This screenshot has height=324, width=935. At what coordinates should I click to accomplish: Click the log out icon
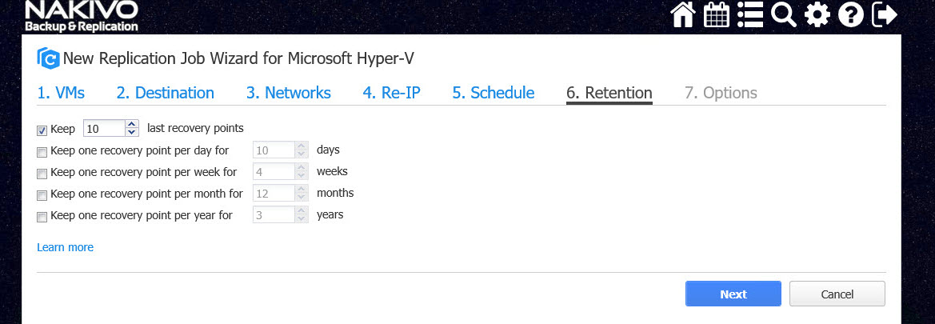pyautogui.click(x=884, y=15)
